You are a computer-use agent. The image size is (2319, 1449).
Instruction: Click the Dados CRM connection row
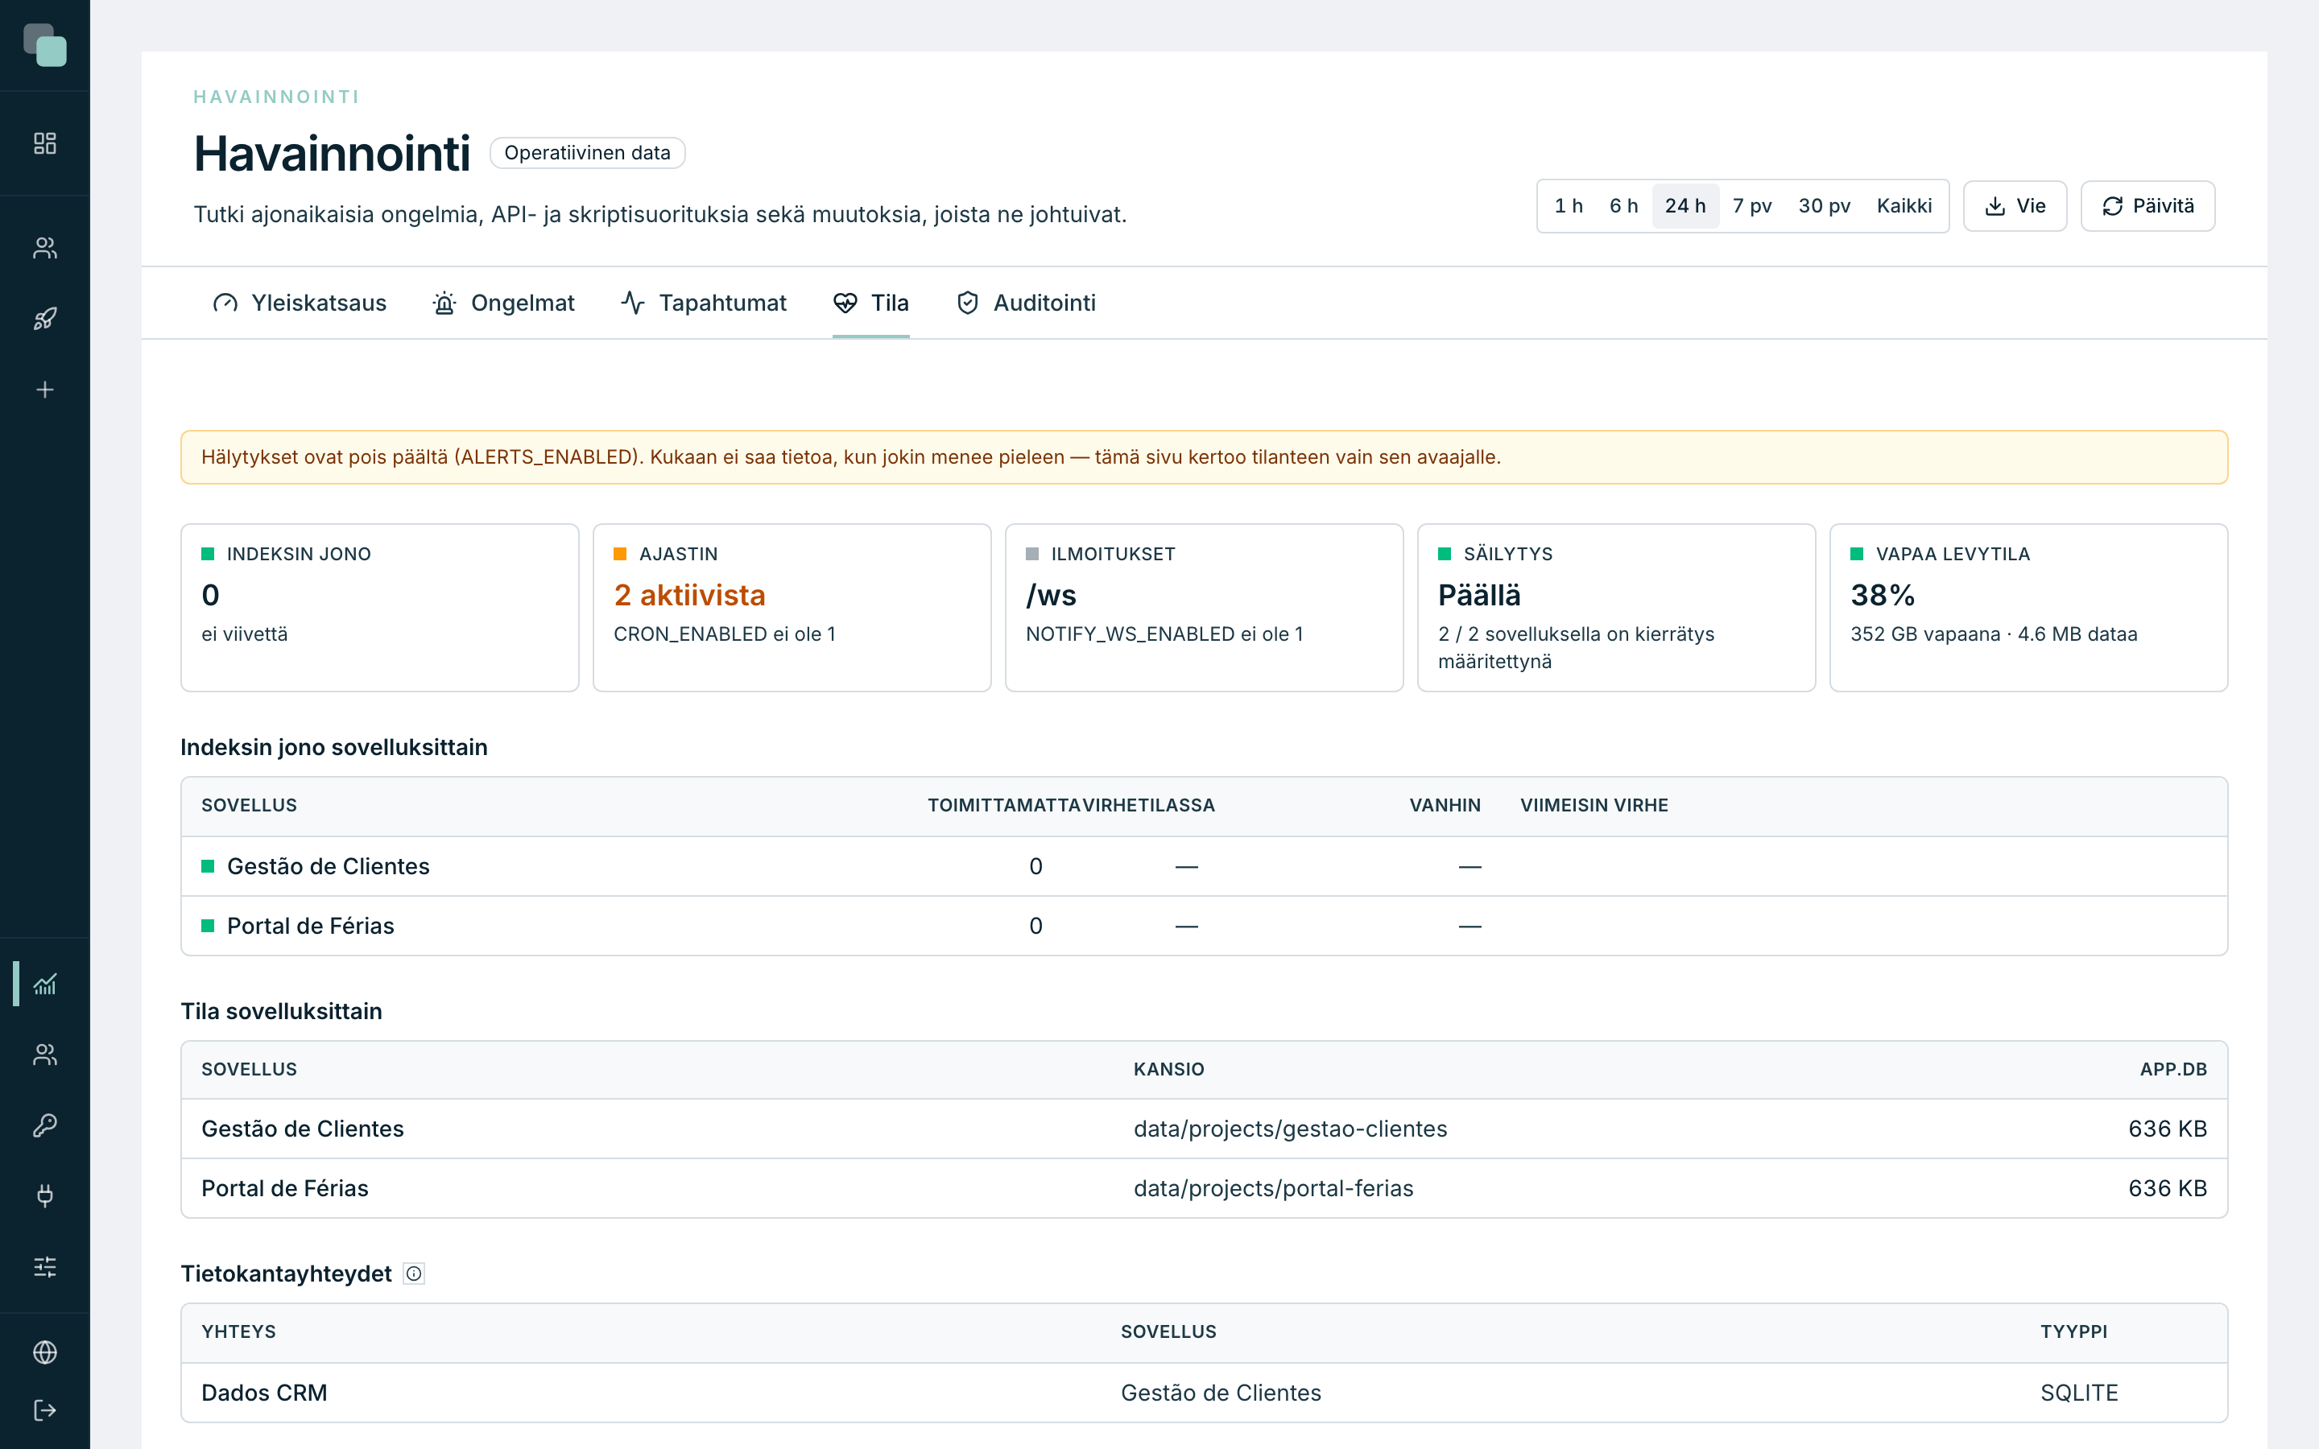(1204, 1393)
